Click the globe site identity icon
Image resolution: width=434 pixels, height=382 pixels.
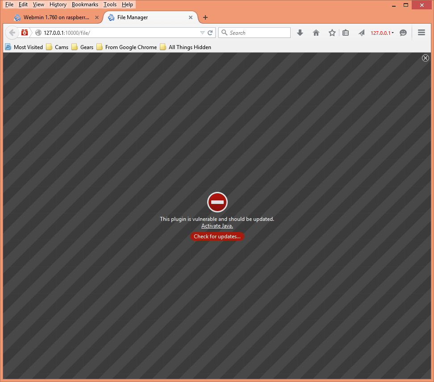[38, 33]
